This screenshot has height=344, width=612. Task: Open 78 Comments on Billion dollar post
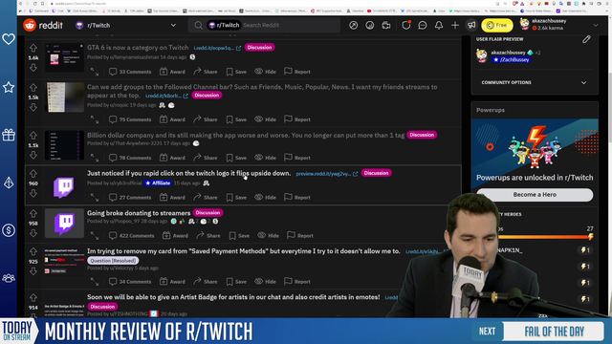(130, 158)
